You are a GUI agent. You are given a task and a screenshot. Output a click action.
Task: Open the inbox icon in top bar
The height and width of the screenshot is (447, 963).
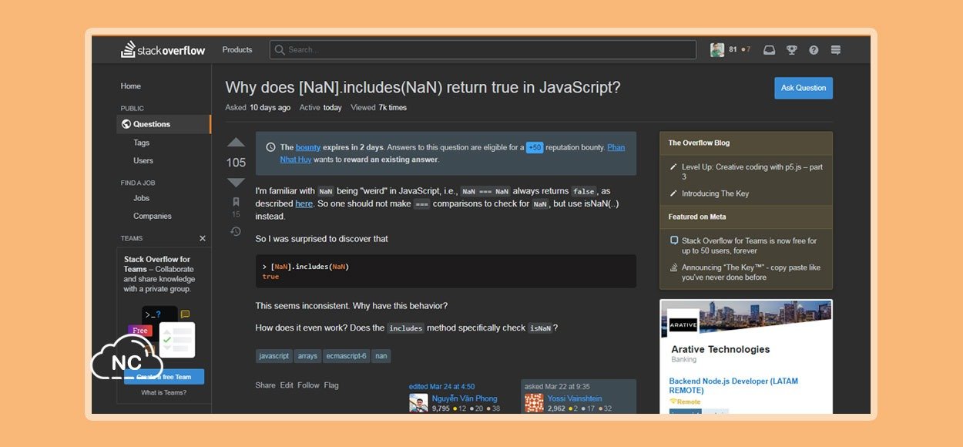click(x=769, y=50)
